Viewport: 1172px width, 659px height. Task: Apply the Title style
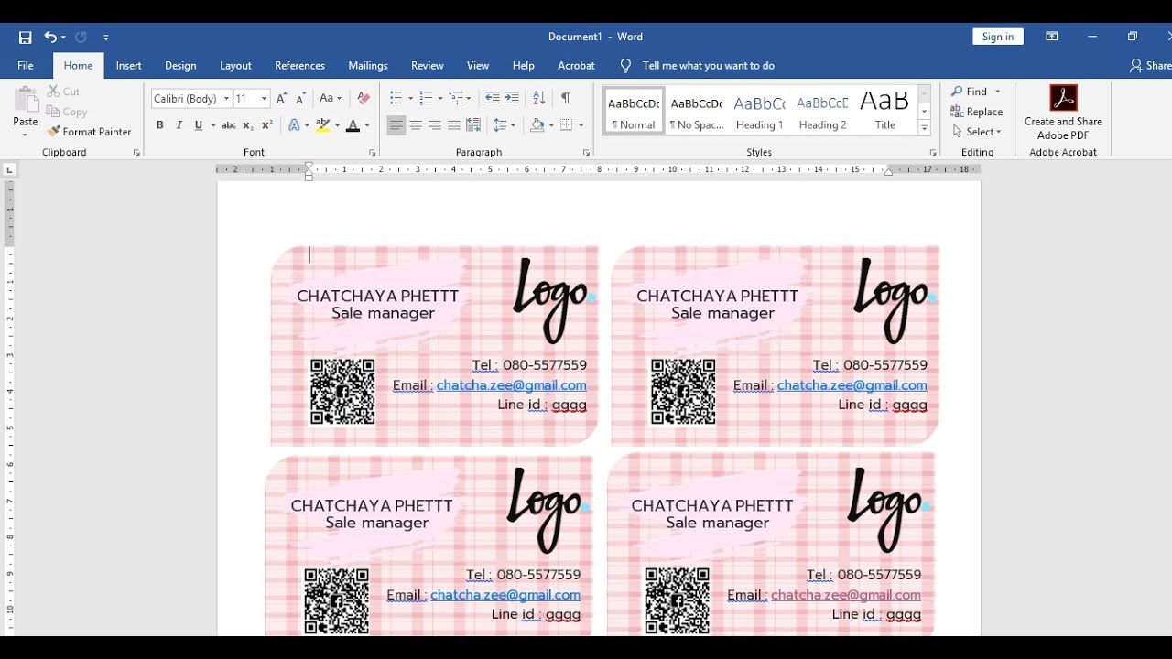coord(884,112)
